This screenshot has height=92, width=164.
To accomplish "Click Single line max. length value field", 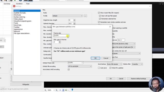I will click(x=71, y=20).
